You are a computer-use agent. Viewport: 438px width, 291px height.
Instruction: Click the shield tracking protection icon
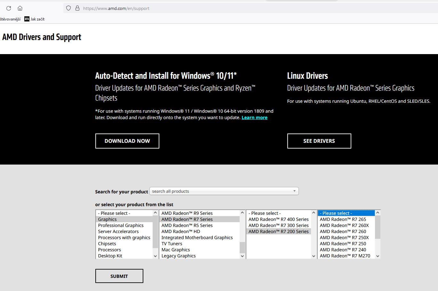coord(68,8)
